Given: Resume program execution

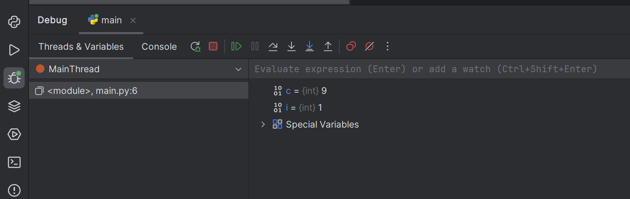Looking at the screenshot, I should pyautogui.click(x=236, y=47).
